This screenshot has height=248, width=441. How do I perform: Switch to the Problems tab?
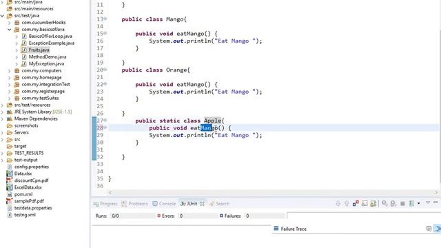coord(135,204)
